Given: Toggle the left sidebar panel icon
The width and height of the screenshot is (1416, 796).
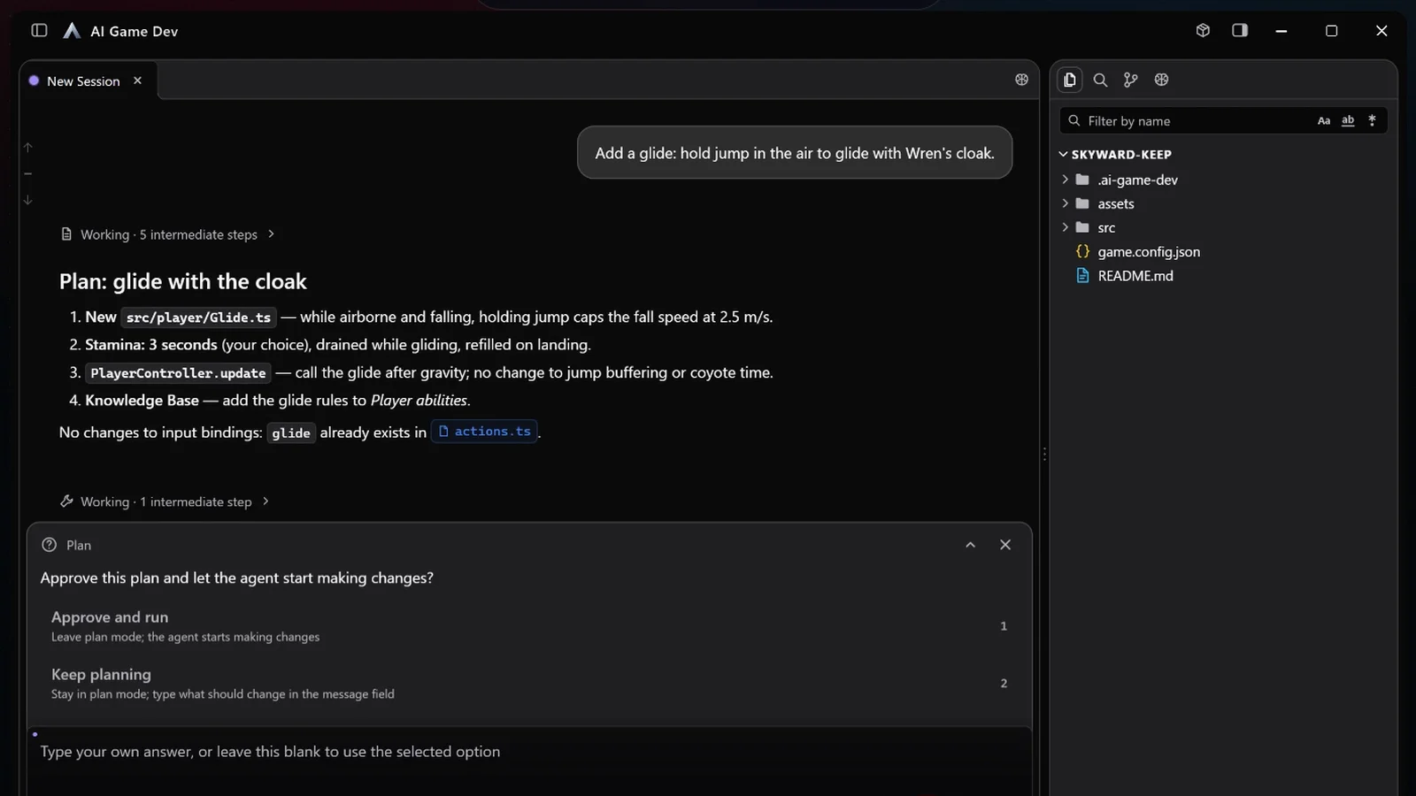Looking at the screenshot, I should [39, 30].
